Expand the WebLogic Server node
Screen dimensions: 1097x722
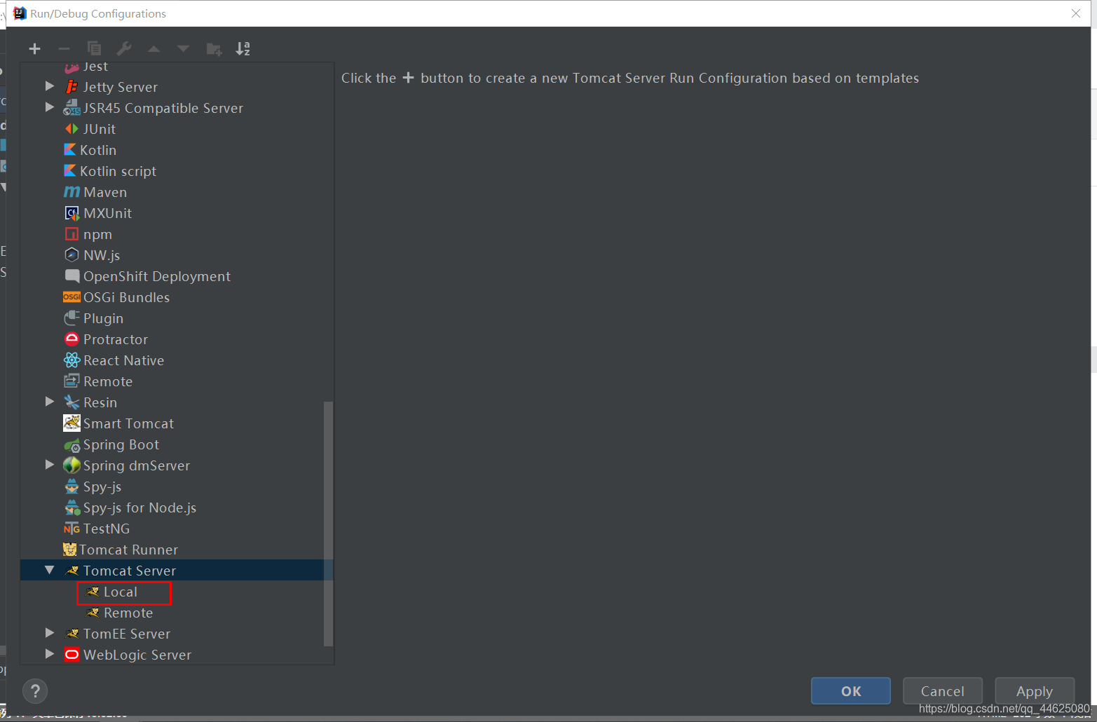click(x=50, y=654)
